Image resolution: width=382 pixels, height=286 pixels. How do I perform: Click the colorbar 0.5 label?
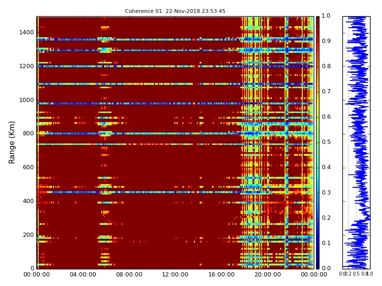click(326, 142)
